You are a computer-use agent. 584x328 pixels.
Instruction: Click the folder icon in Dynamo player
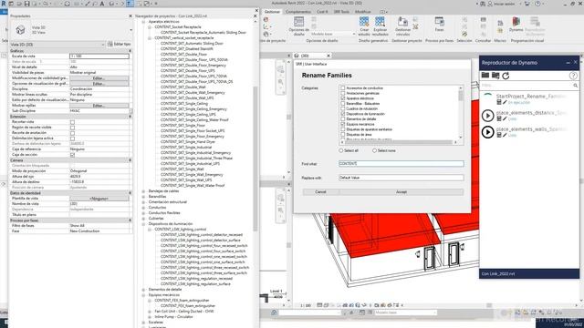point(485,76)
